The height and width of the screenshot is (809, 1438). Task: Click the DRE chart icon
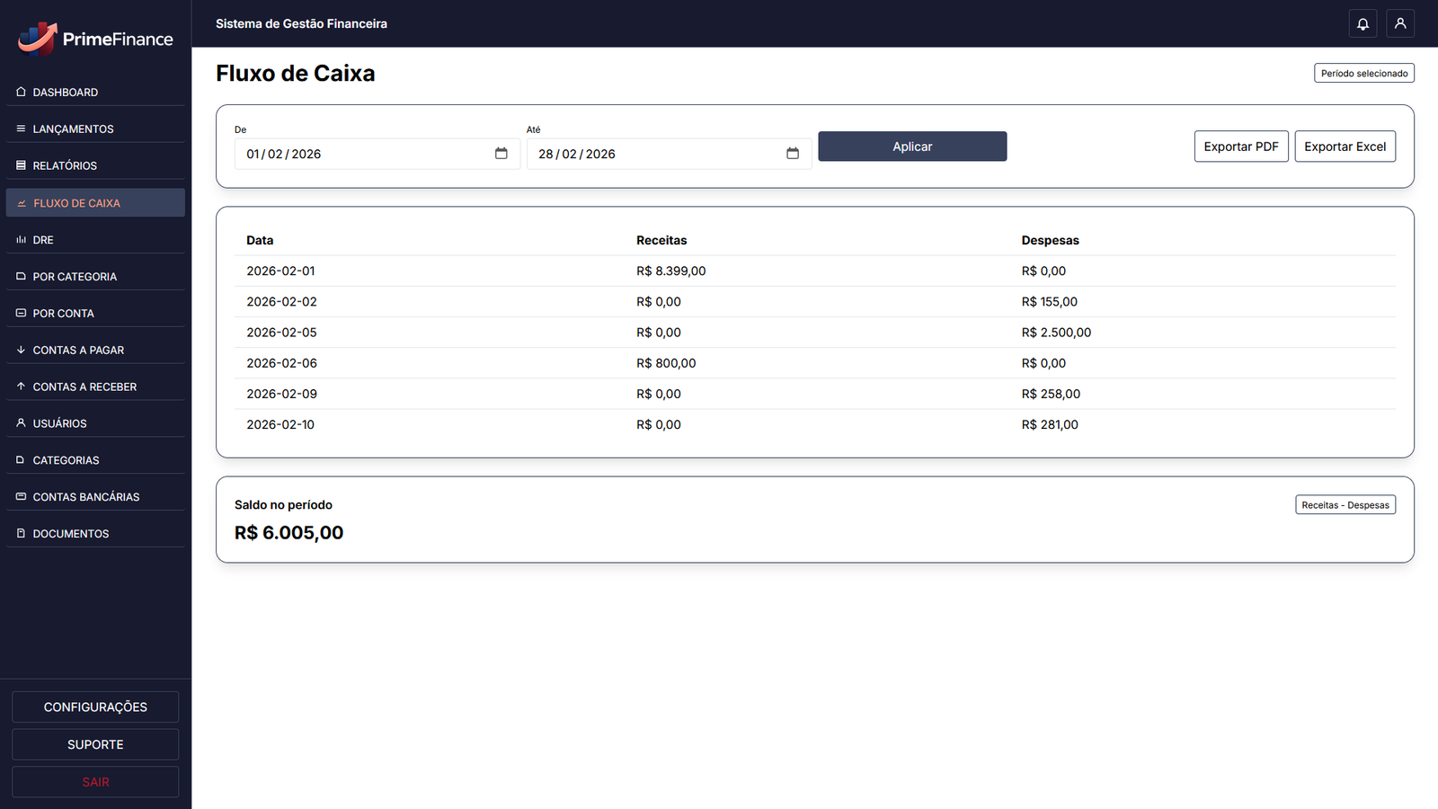point(20,239)
